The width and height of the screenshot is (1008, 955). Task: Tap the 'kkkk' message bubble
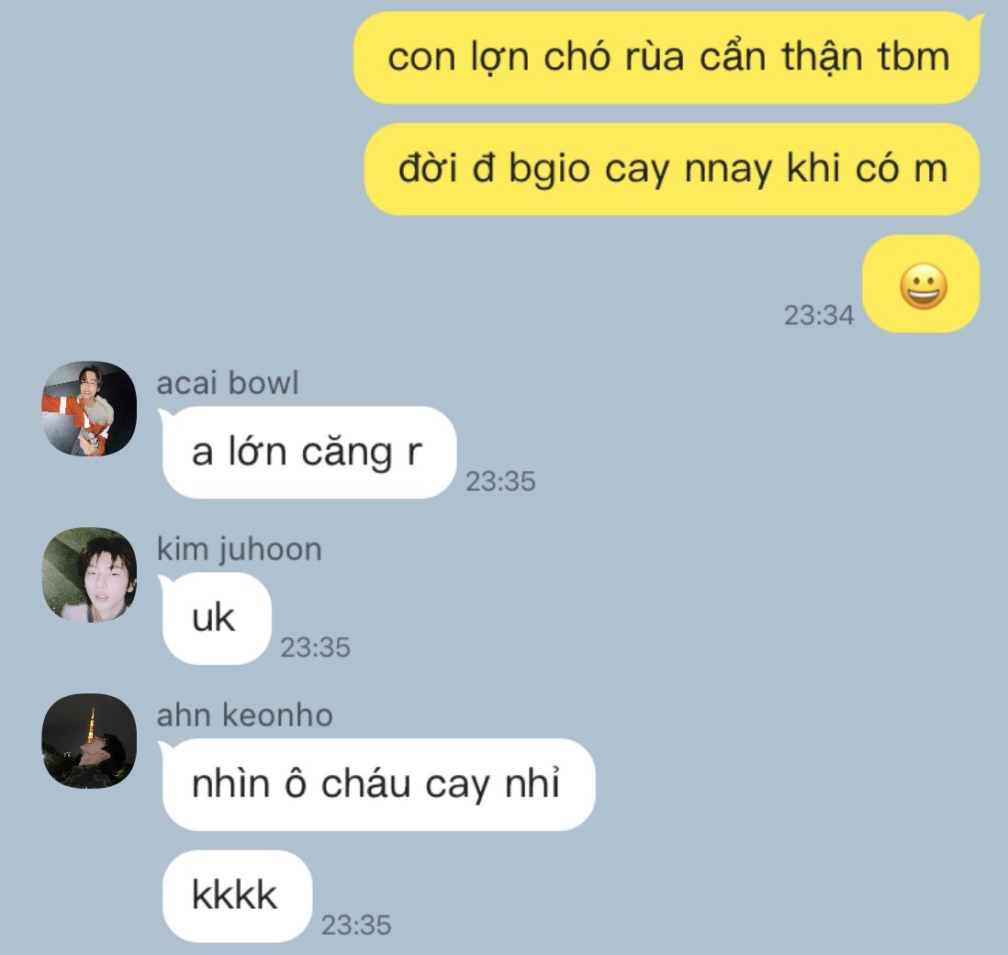click(235, 896)
